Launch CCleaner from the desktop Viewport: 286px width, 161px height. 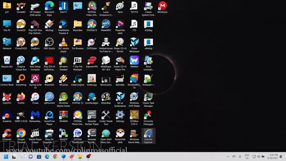click(7, 135)
